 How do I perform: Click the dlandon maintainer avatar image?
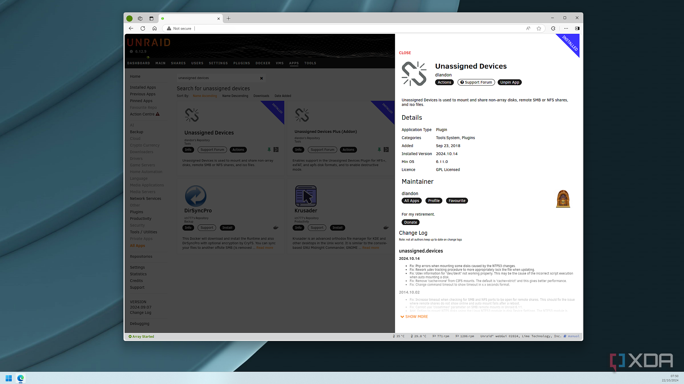[563, 199]
